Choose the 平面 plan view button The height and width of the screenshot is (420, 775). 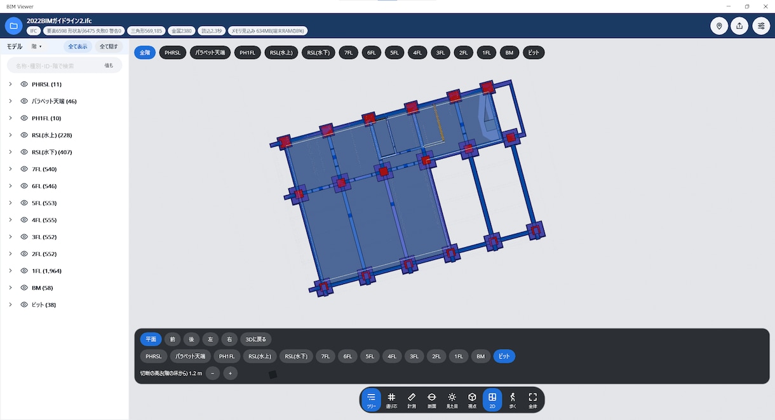(151, 339)
